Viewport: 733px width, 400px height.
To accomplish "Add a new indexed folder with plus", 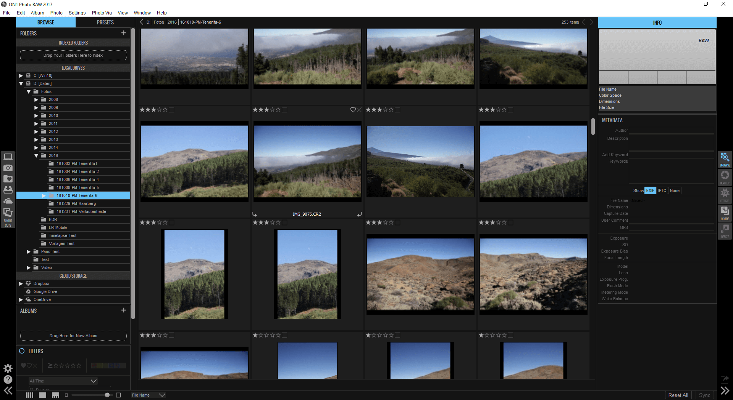I will click(123, 33).
